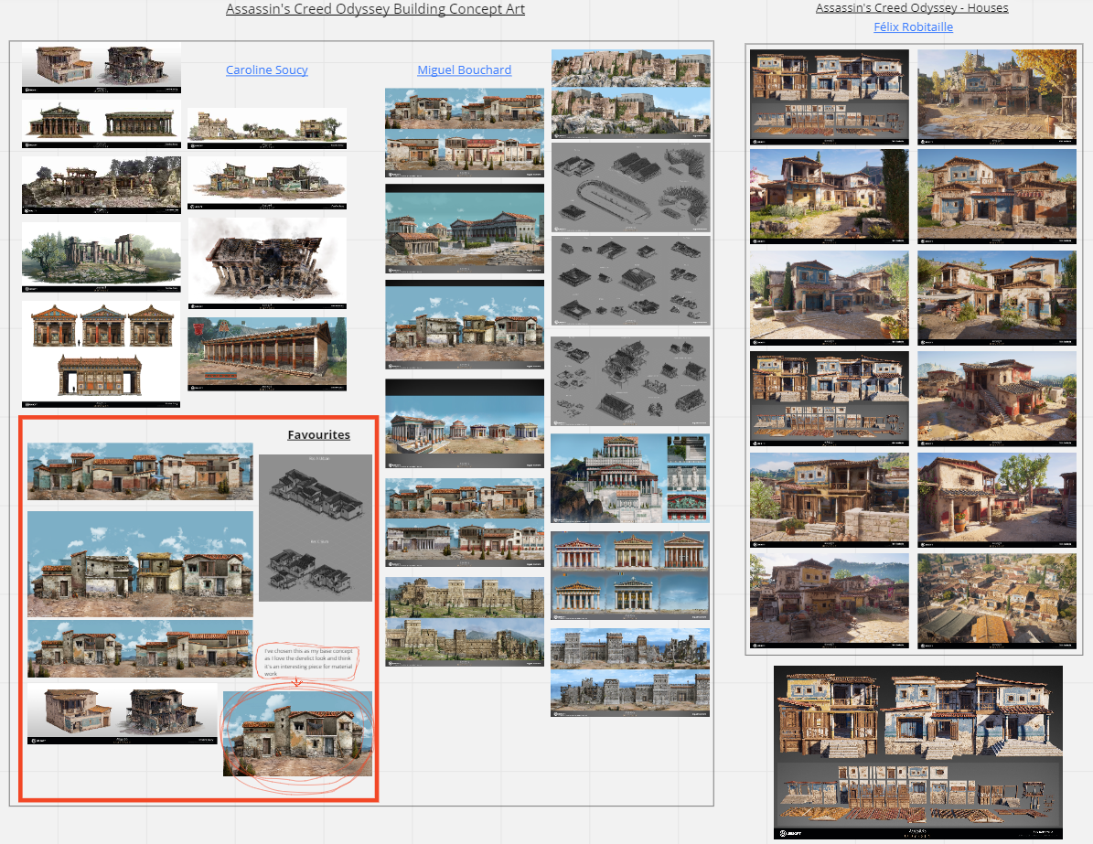1093x844 pixels.
Task: Select the overgrown column ruins with olive tree image
Action: 102,256
